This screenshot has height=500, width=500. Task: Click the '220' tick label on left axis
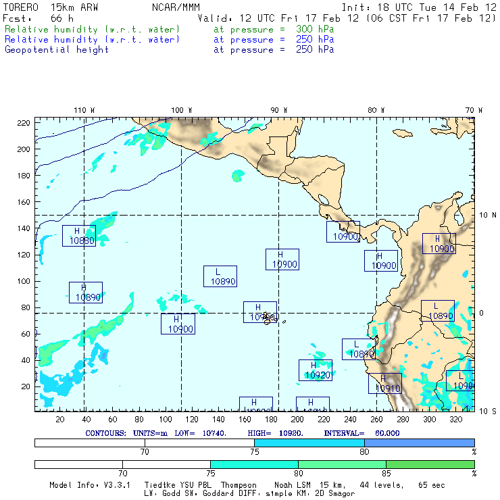24,123
